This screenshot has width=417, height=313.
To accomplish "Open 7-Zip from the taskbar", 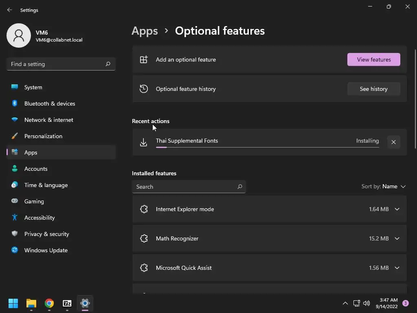I will pyautogui.click(x=67, y=303).
